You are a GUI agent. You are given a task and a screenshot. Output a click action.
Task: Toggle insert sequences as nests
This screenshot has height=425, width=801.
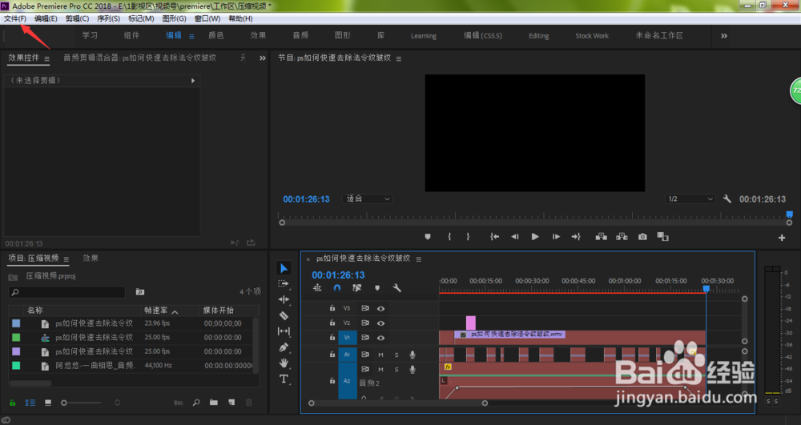[x=317, y=288]
